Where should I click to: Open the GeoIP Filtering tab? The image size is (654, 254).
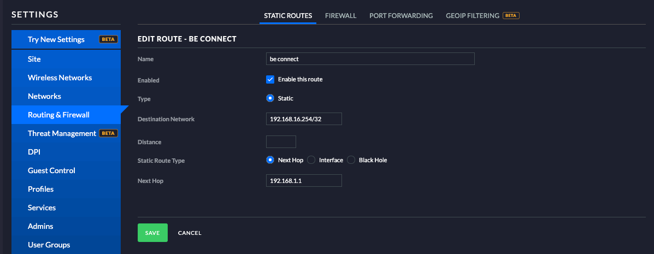coord(472,16)
